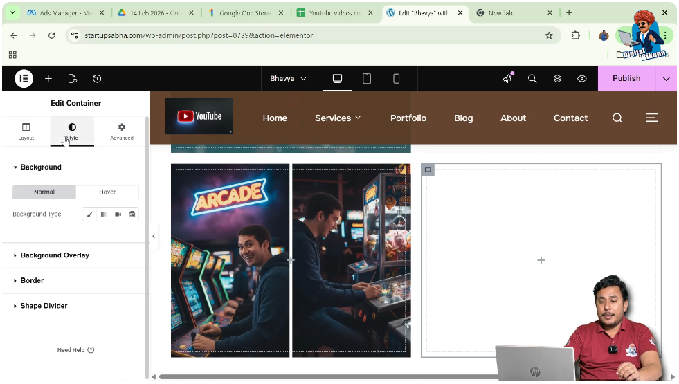Open the Finder search icon in top bar

532,79
